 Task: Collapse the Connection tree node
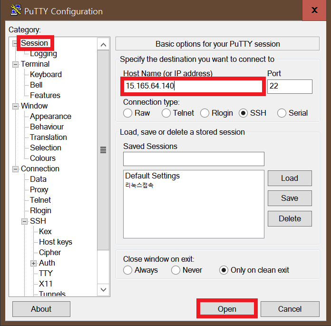pos(15,169)
